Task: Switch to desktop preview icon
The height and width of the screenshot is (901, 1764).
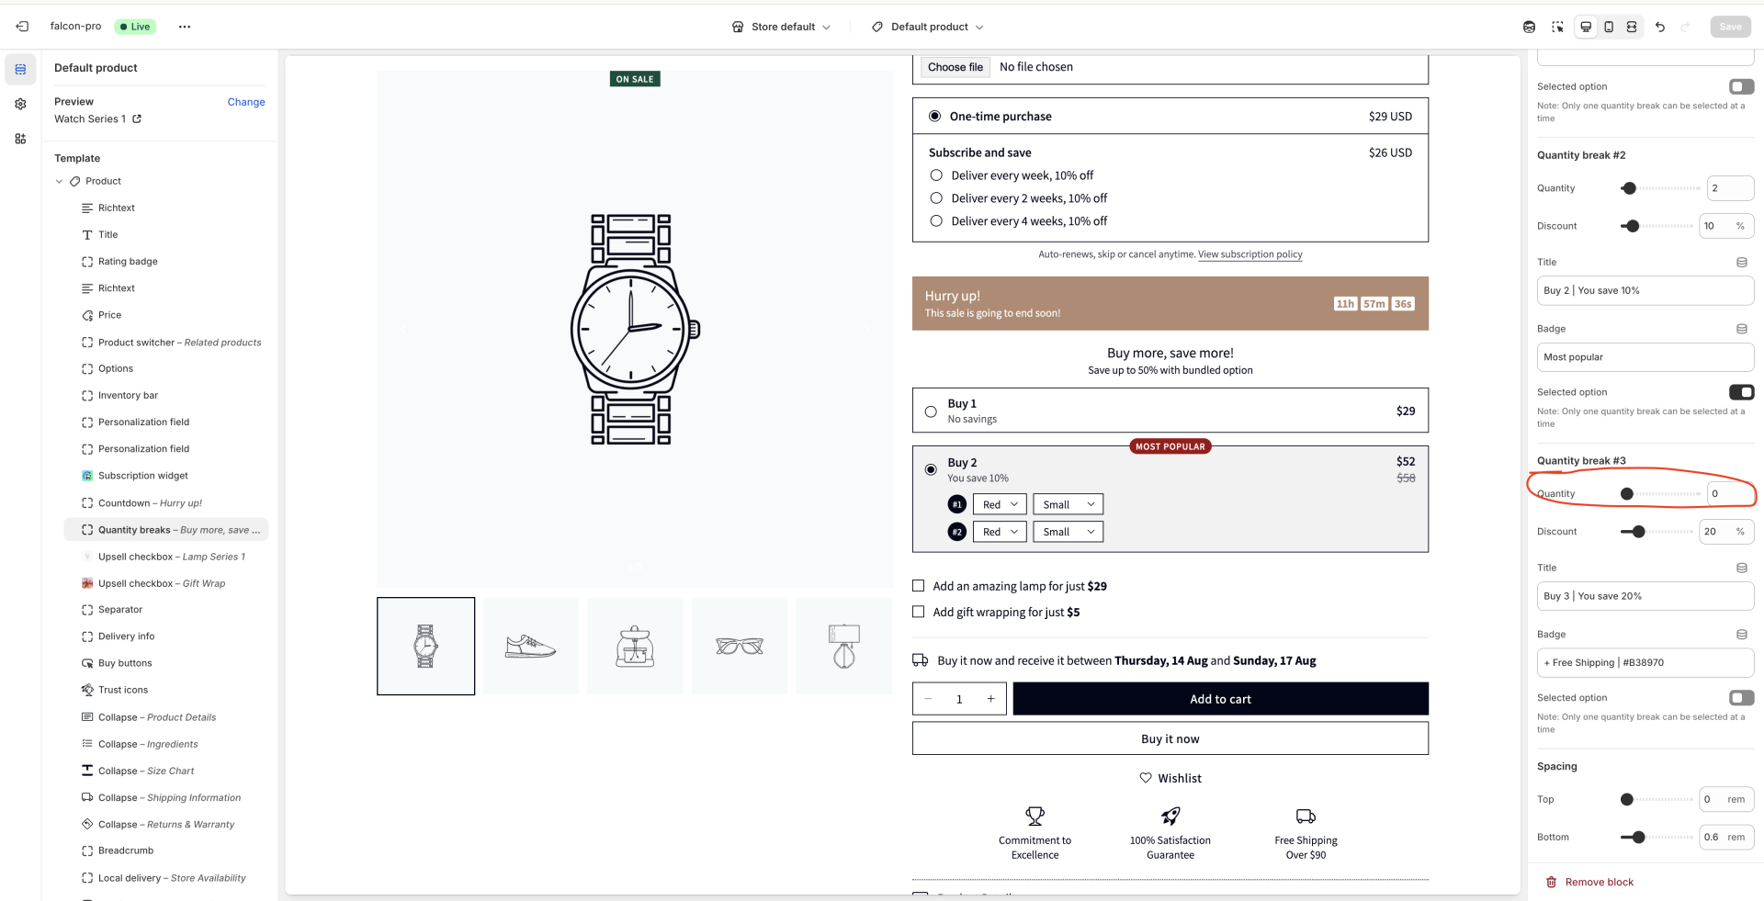Action: [x=1586, y=27]
